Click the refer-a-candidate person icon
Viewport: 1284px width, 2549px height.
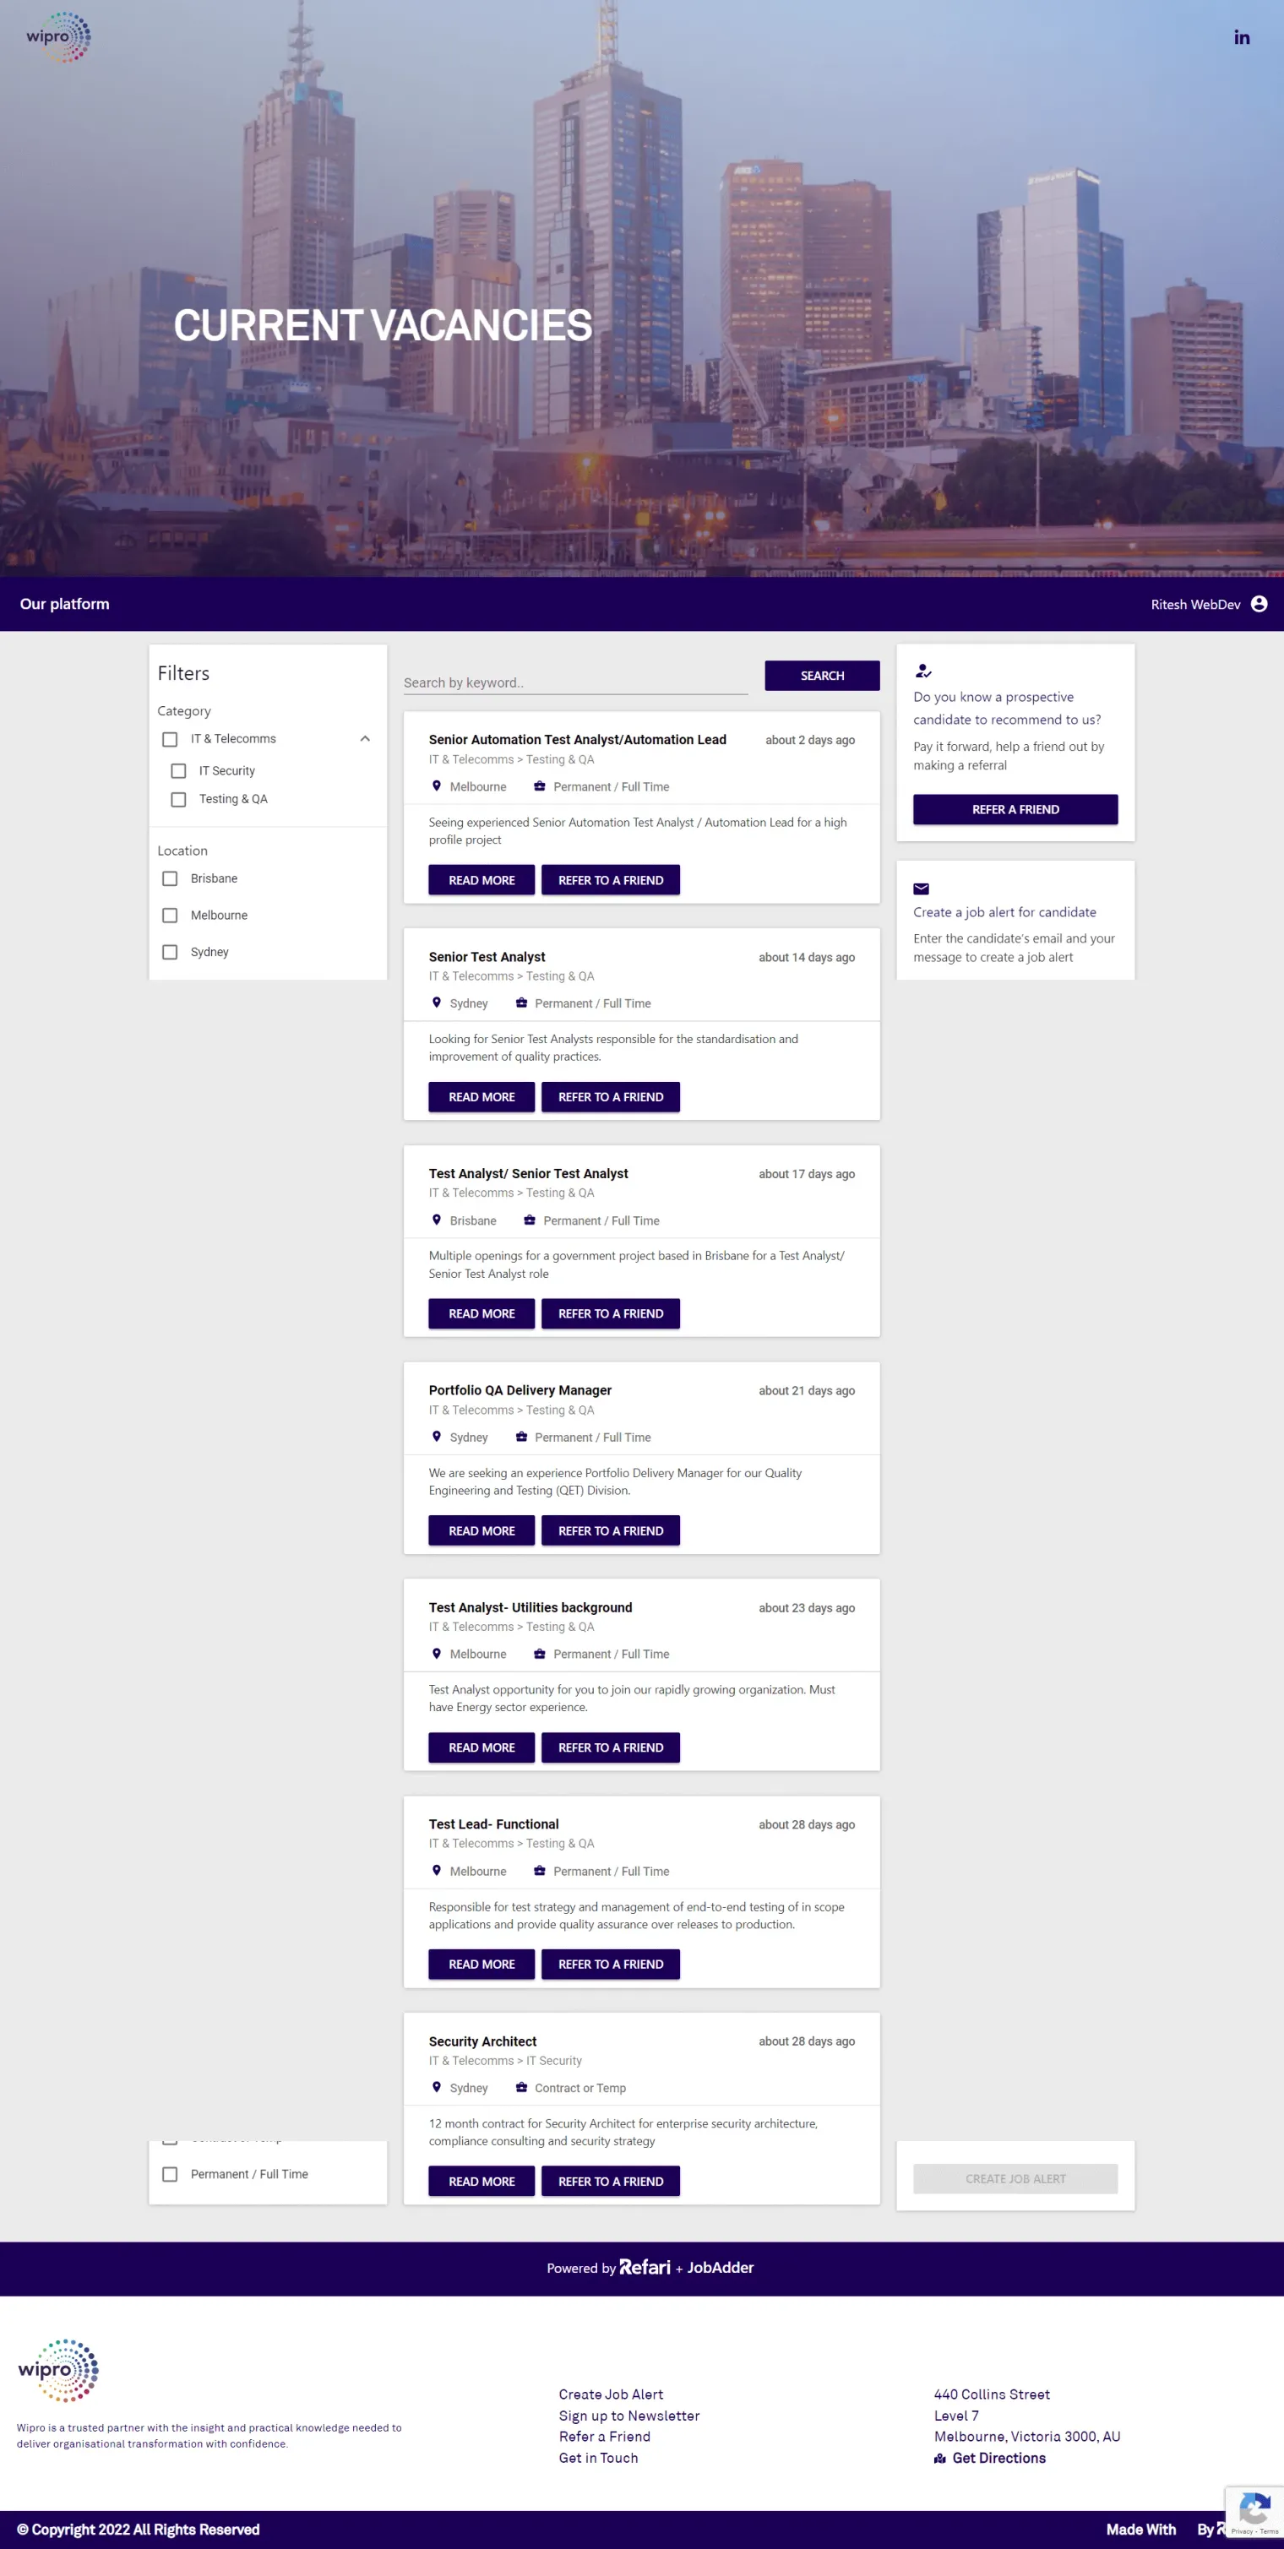click(x=922, y=671)
